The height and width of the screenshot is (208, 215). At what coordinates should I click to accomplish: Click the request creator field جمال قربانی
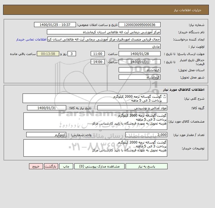[104, 39]
